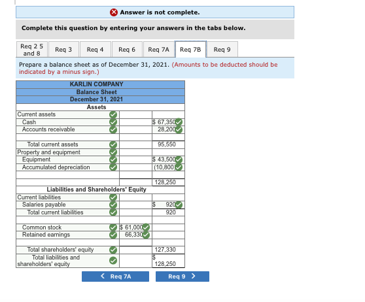Click green check beside Total shareholders' equity

pyautogui.click(x=113, y=250)
